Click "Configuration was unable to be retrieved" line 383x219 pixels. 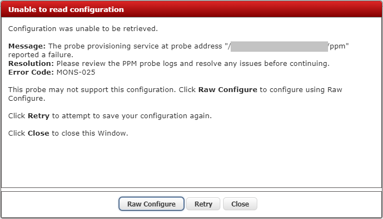(x=83, y=28)
